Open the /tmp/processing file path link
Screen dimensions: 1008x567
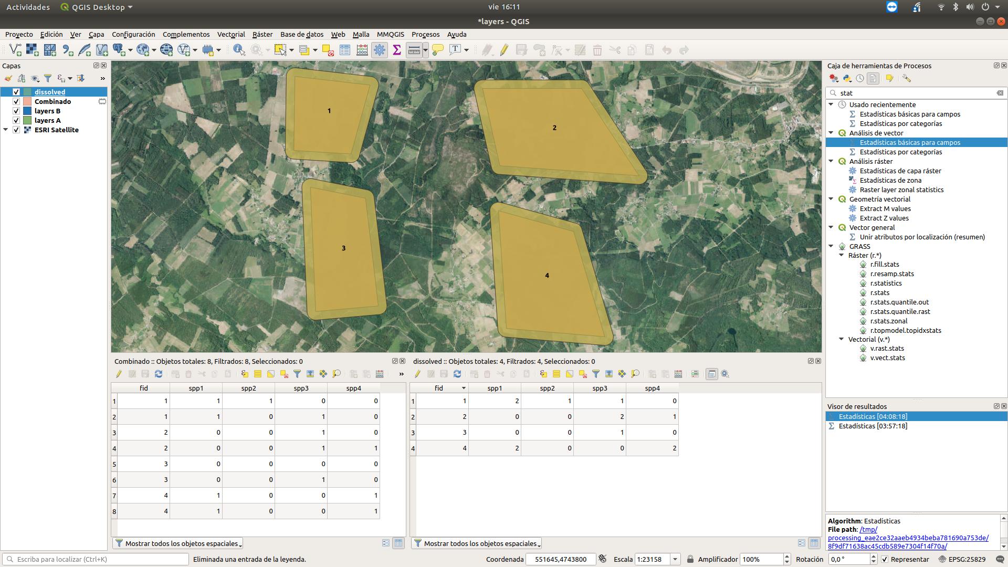point(908,538)
